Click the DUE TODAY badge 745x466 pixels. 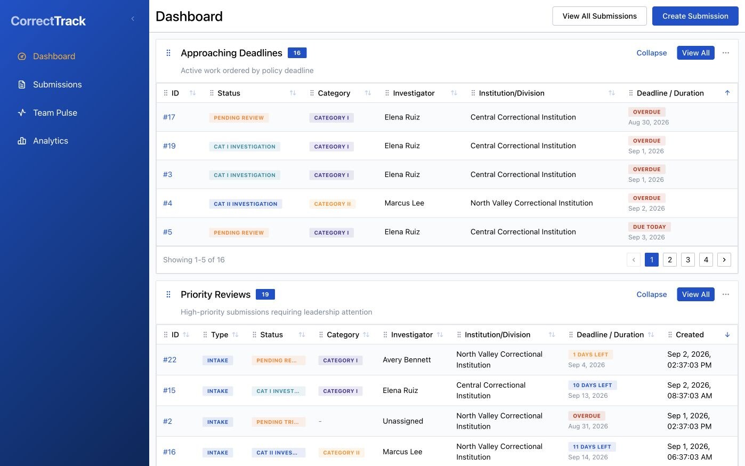(649, 227)
